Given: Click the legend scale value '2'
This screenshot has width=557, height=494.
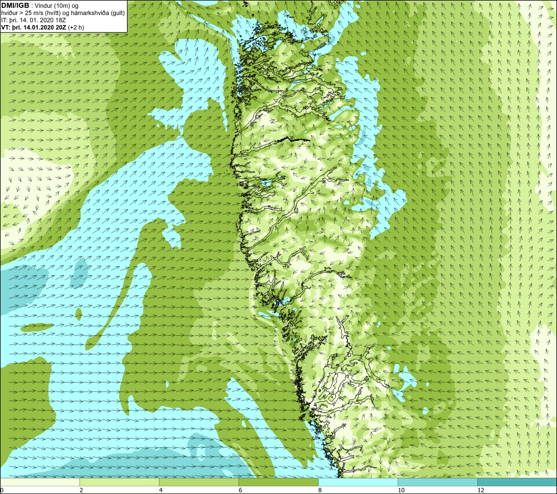Looking at the screenshot, I should [81, 490].
